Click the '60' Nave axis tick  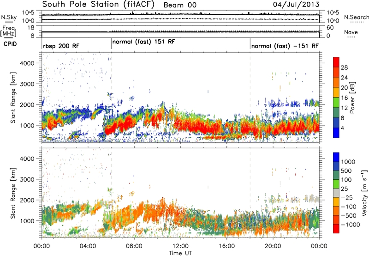click(x=330, y=28)
